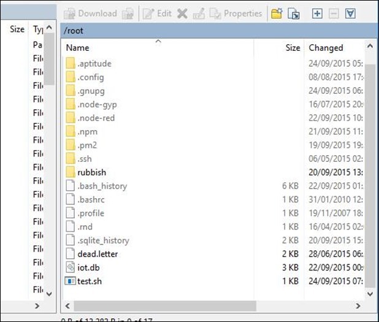Click the remote panel scroll-left arrow

[x=67, y=306]
